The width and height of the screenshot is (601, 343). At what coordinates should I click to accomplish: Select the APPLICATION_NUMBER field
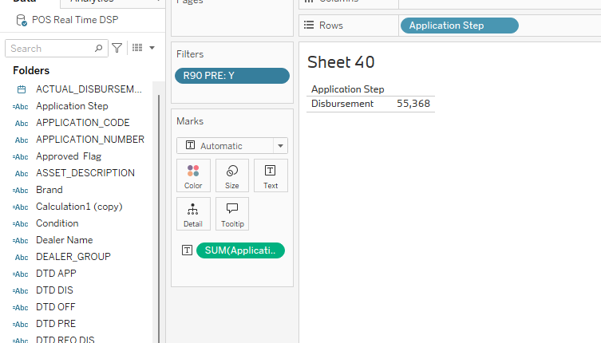[x=90, y=140]
